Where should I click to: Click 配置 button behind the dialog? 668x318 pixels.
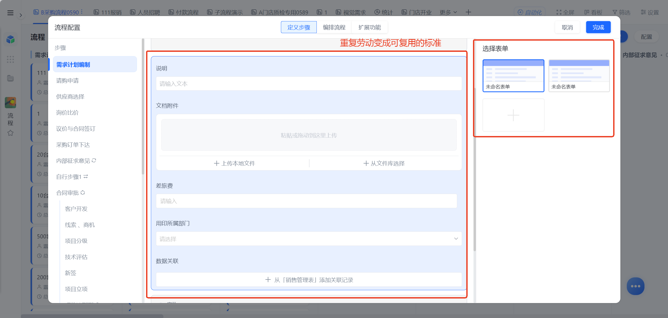click(646, 37)
